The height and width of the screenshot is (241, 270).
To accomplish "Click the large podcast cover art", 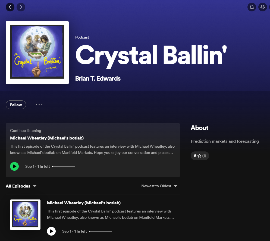I will click(x=37, y=53).
